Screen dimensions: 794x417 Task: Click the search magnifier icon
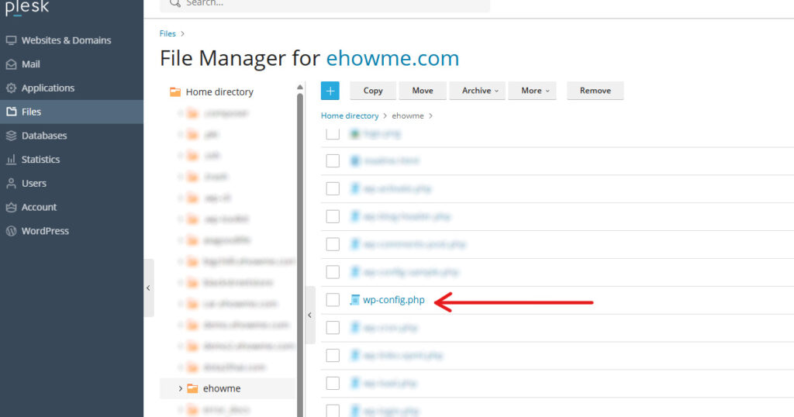[175, 3]
